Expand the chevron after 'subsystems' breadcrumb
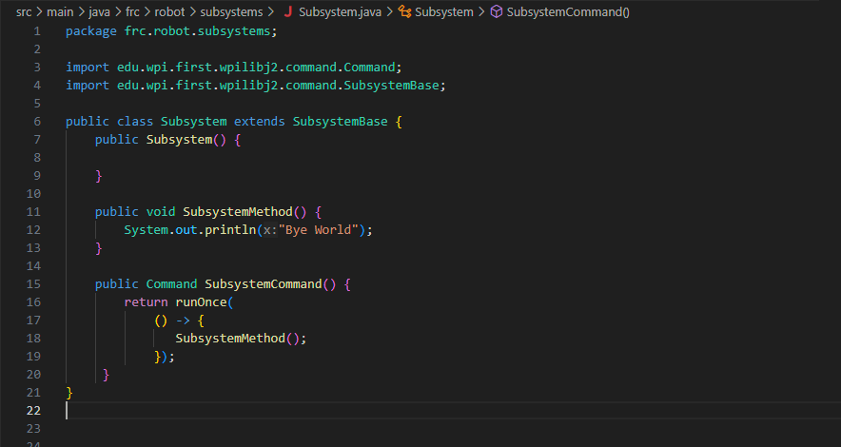This screenshot has height=447, width=841. click(x=271, y=11)
